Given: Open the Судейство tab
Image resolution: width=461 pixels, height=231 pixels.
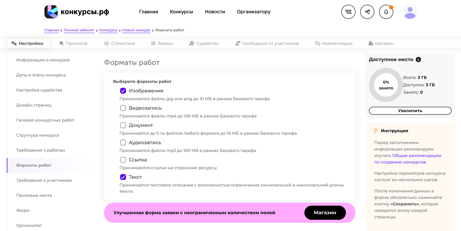Looking at the screenshot, I should click(204, 43).
